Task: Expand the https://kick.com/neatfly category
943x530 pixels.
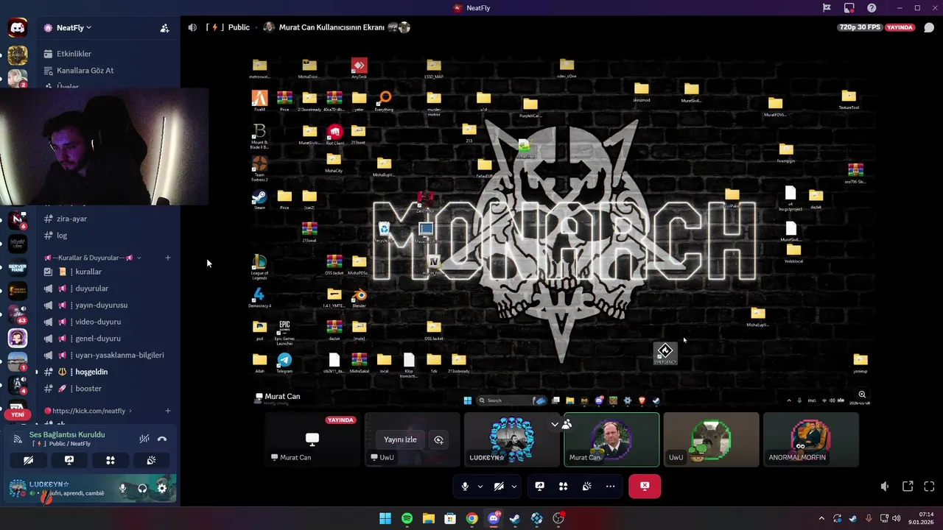Action: pyautogui.click(x=88, y=411)
